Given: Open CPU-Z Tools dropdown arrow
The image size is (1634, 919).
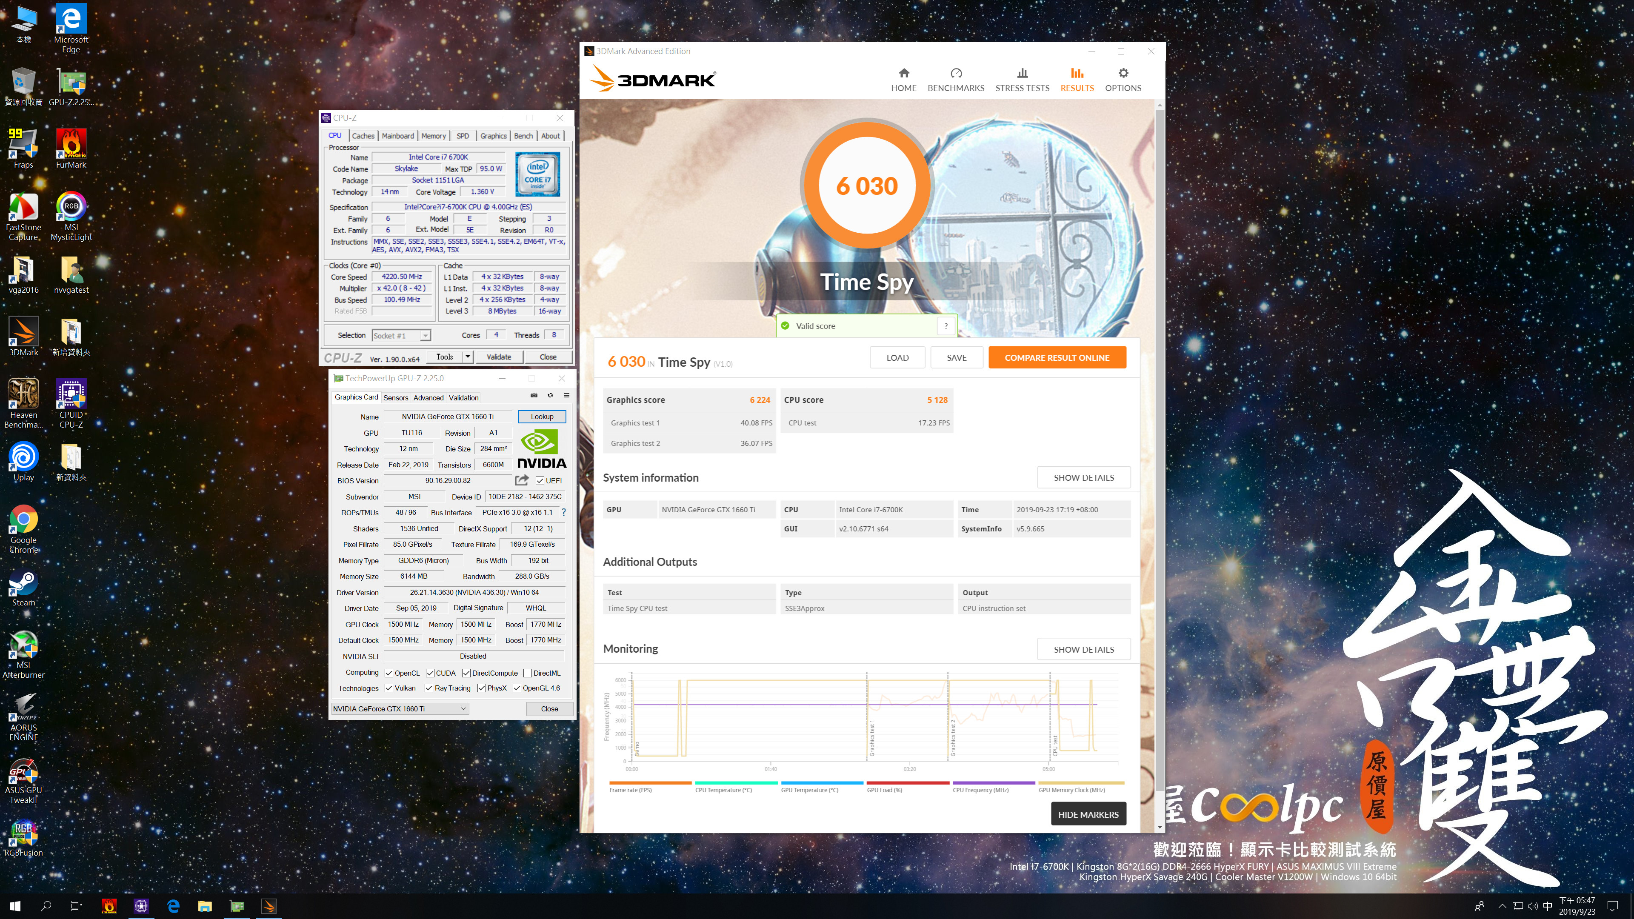Looking at the screenshot, I should [x=468, y=357].
